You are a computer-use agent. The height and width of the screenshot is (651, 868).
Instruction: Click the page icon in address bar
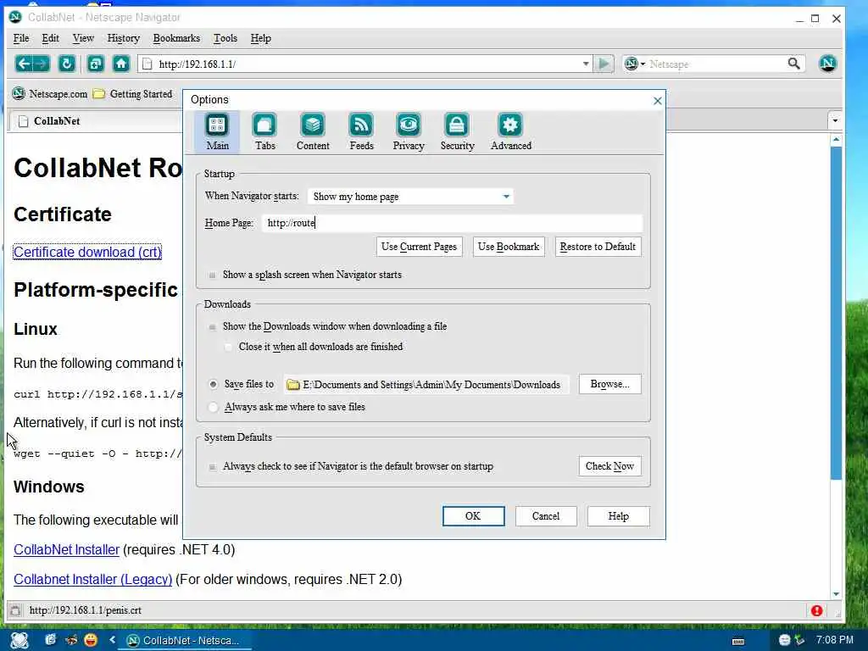click(147, 64)
